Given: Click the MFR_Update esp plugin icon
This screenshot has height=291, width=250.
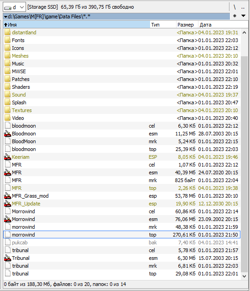Looking at the screenshot, I should [7, 204].
